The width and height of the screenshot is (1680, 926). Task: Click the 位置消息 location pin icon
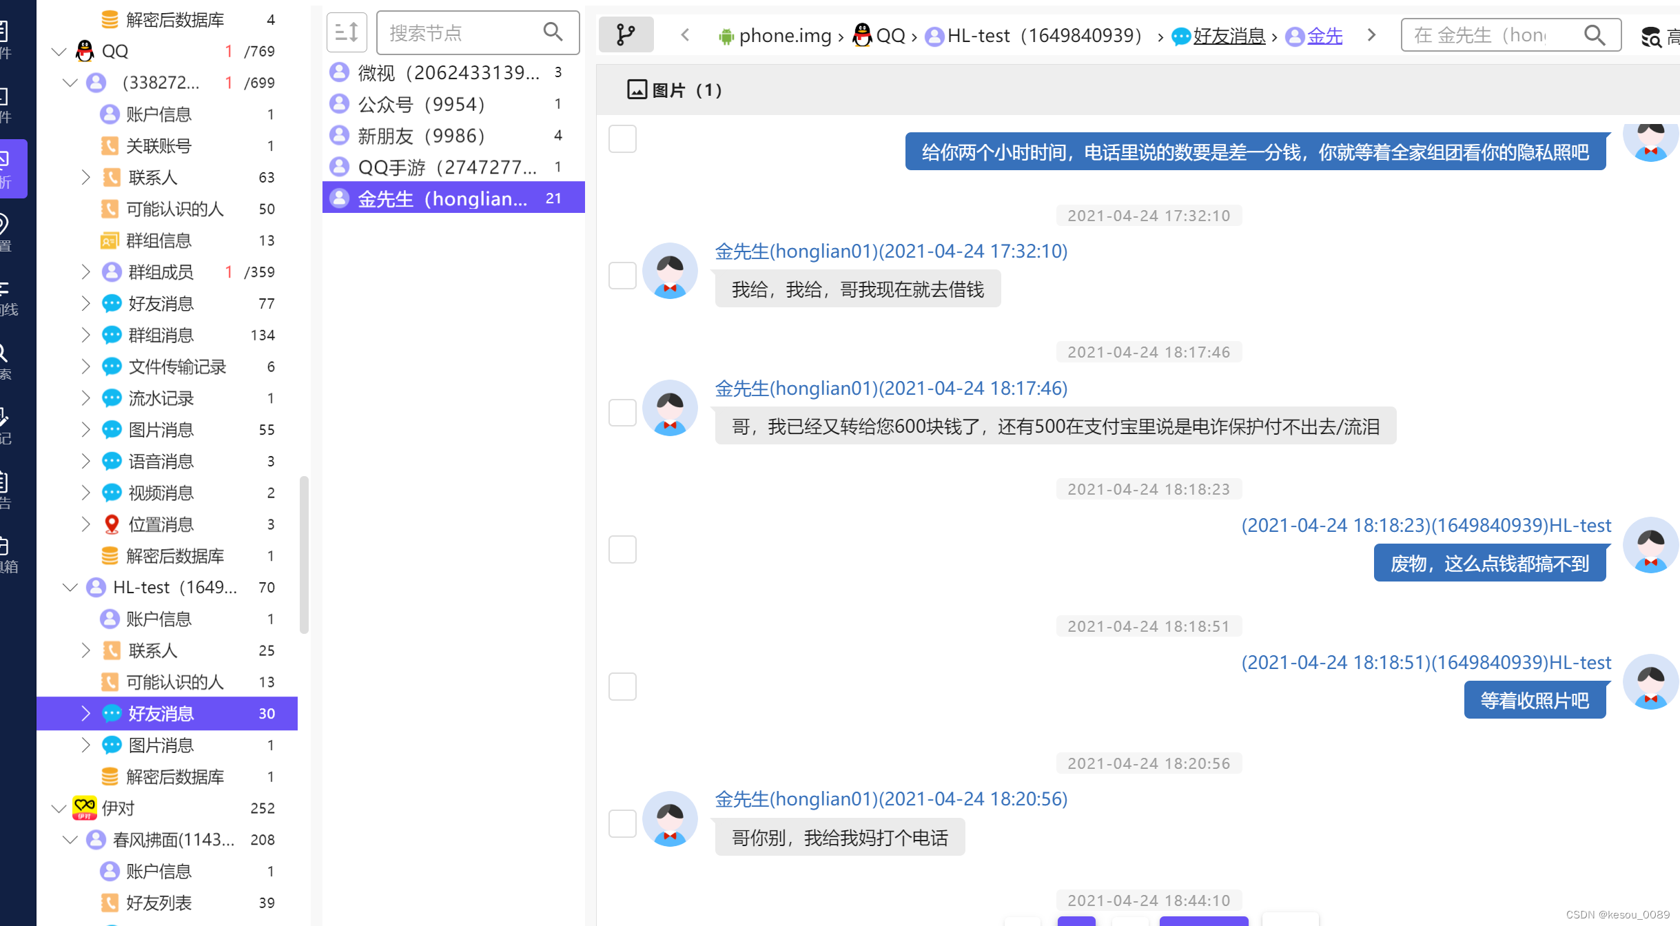[111, 524]
